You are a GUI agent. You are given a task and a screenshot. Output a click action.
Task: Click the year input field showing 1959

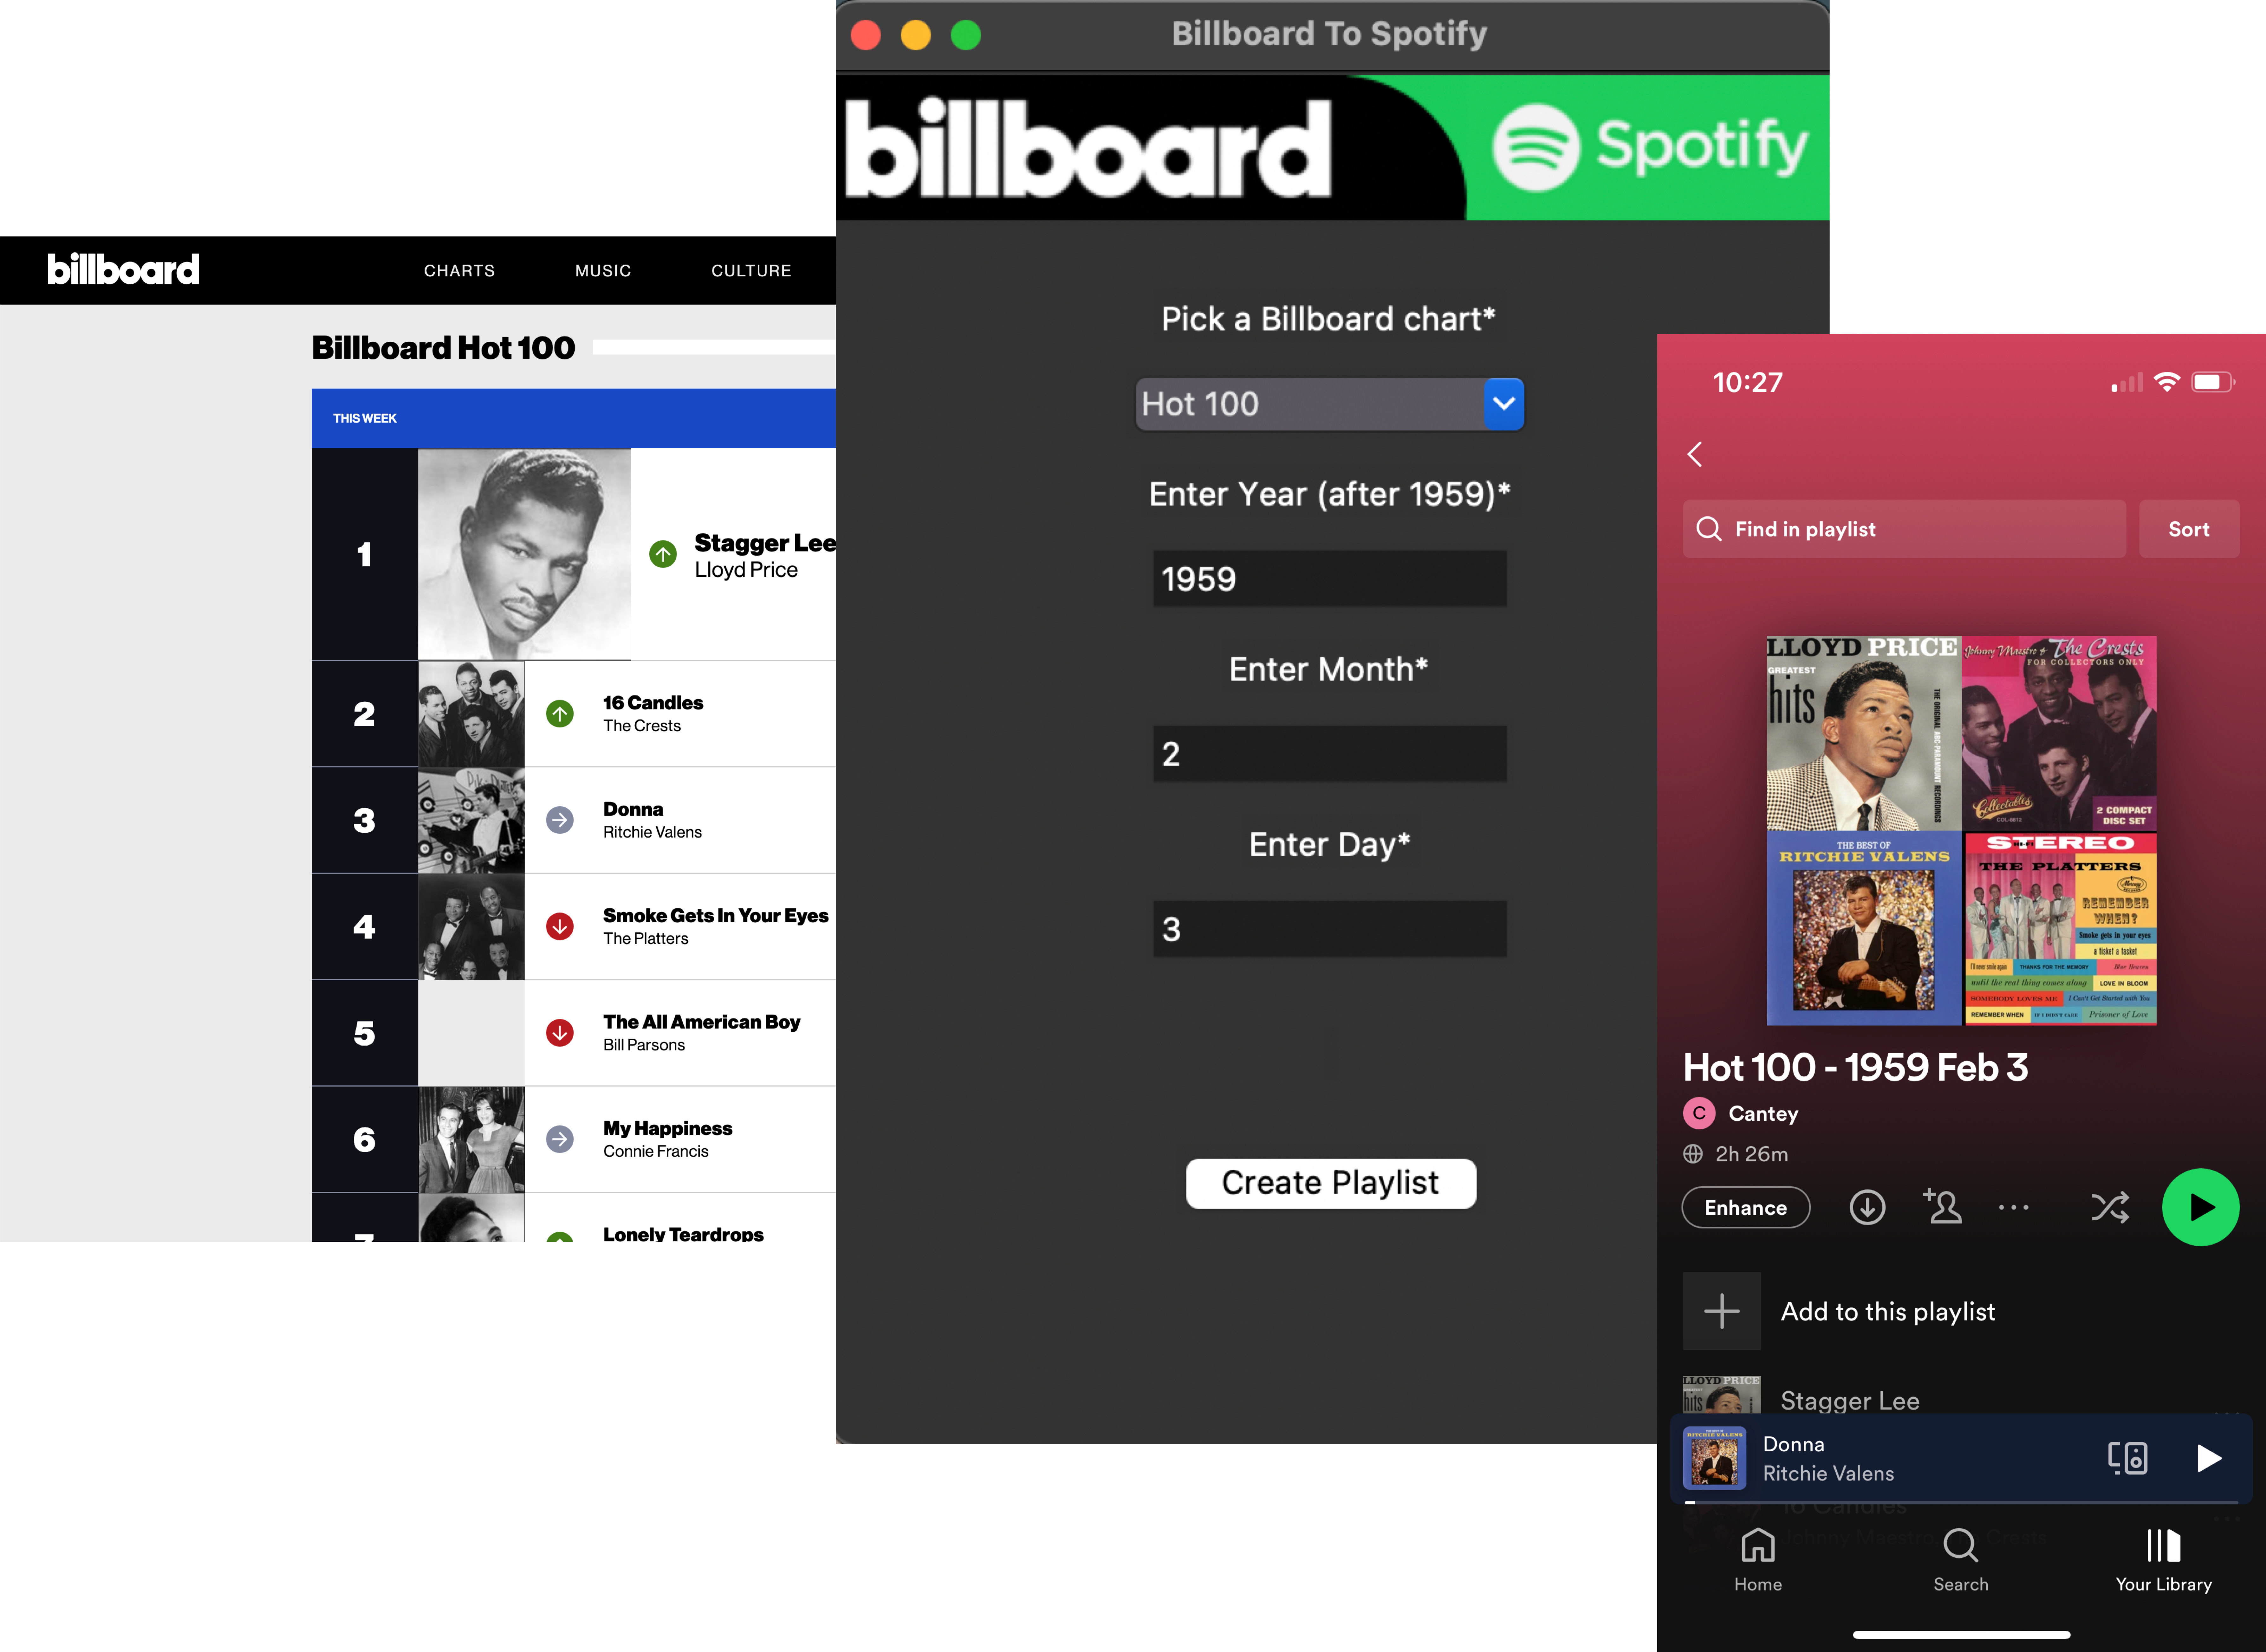click(1328, 579)
